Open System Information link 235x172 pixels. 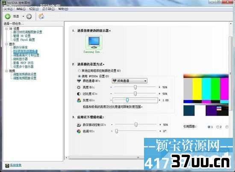pos(15,165)
